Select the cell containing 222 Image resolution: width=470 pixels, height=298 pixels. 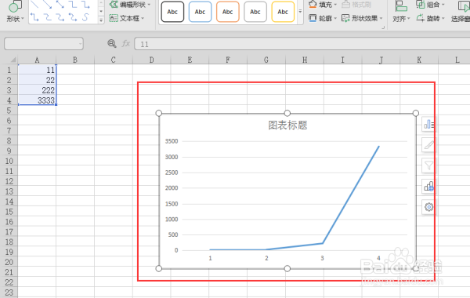click(37, 90)
